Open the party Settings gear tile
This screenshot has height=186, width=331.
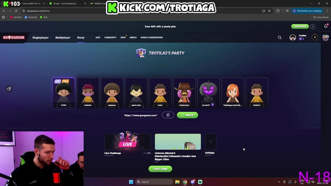click(x=210, y=142)
